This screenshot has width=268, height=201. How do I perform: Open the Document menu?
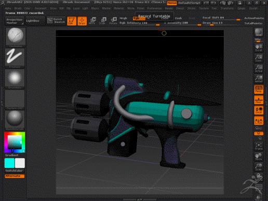click(x=41, y=8)
